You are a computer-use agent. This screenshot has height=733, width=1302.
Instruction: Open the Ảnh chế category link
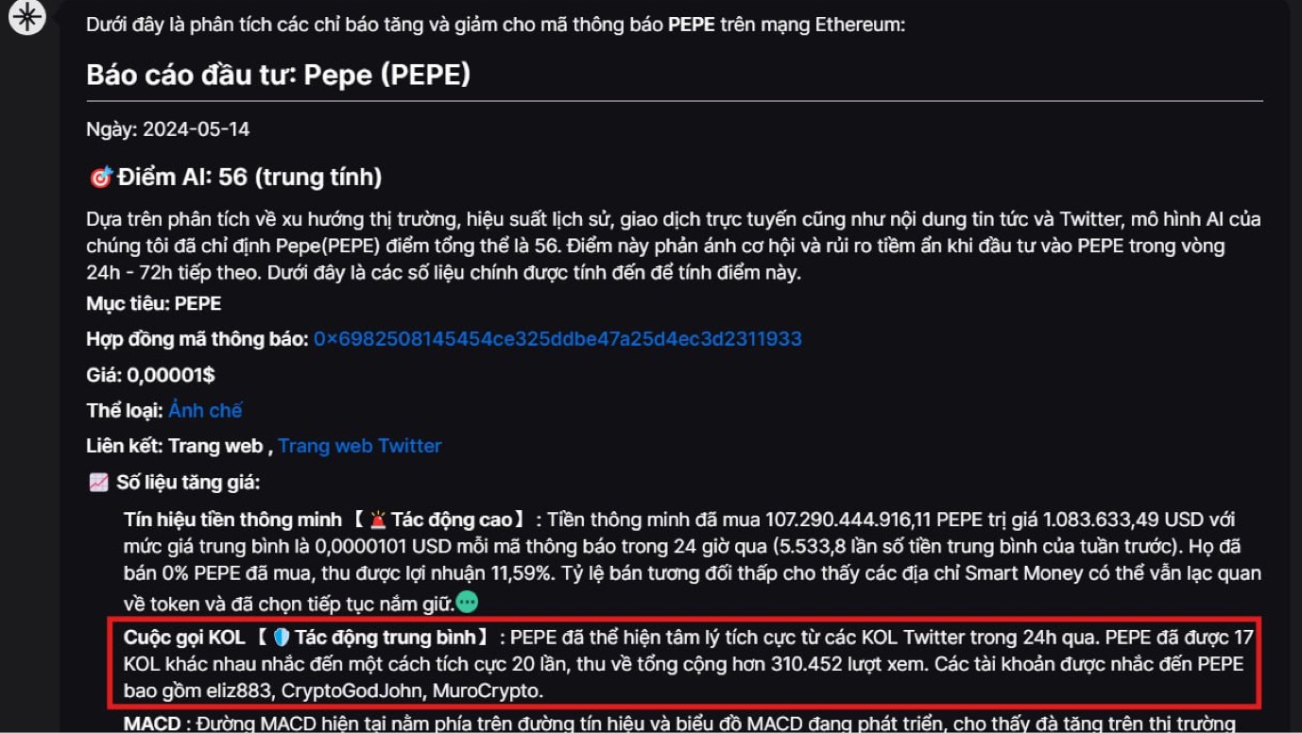pyautogui.click(x=205, y=411)
